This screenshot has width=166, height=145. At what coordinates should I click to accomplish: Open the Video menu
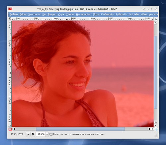coord(144,15)
